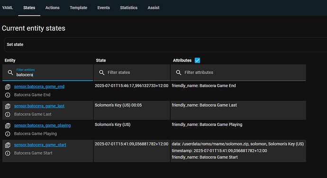Image resolution: width=327 pixels, height=178 pixels.
Task: Show info for Batocera Game Last
Action: click(8, 115)
